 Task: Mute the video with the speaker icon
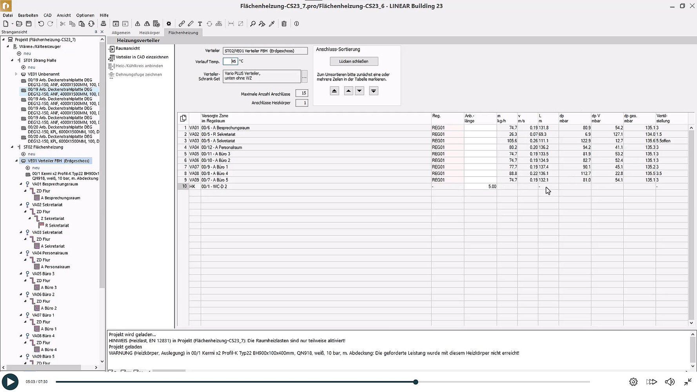[670, 382]
